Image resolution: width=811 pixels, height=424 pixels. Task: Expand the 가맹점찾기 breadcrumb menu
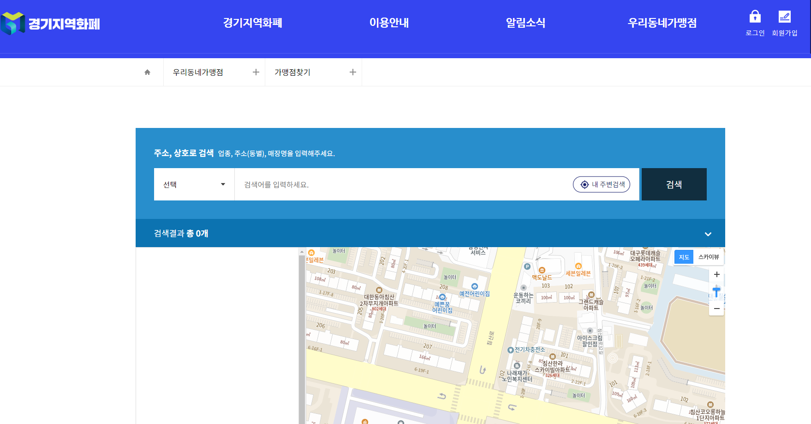[353, 72]
